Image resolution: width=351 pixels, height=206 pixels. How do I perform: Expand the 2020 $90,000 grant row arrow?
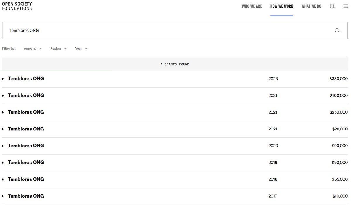tap(3, 146)
